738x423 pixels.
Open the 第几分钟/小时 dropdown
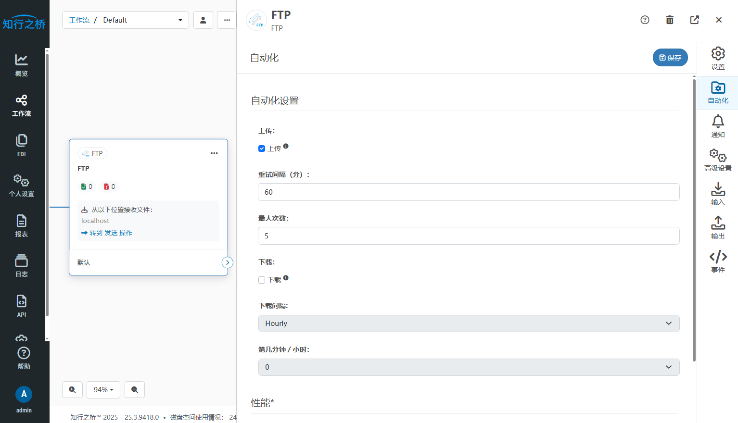(469, 367)
